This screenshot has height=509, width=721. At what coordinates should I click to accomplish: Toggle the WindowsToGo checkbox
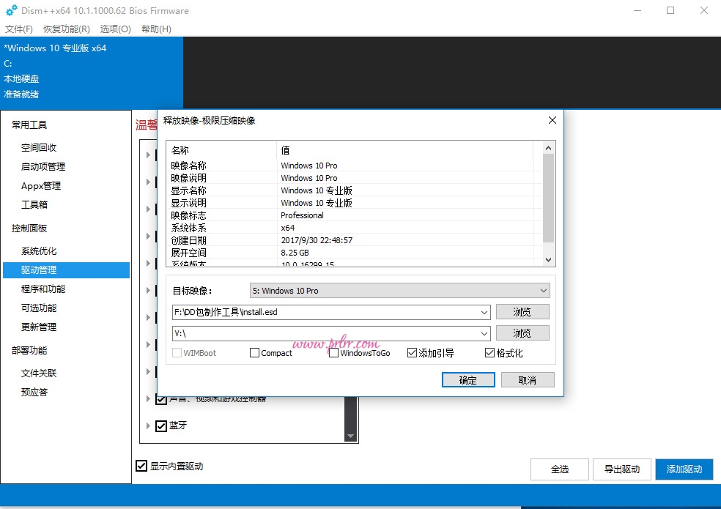pyautogui.click(x=333, y=352)
